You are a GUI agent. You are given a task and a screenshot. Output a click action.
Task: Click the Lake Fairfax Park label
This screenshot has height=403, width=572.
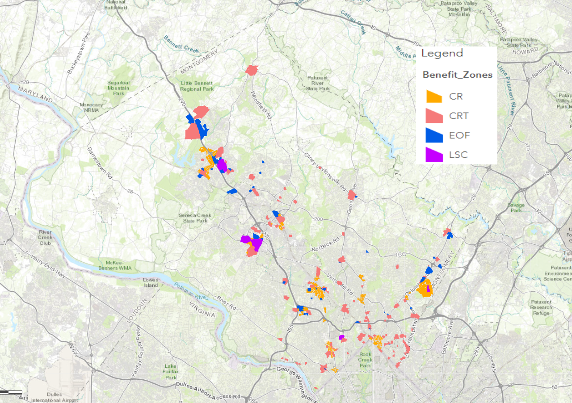coord(171,372)
